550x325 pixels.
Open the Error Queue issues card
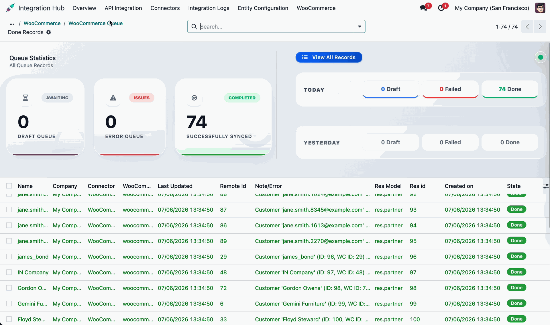[130, 117]
